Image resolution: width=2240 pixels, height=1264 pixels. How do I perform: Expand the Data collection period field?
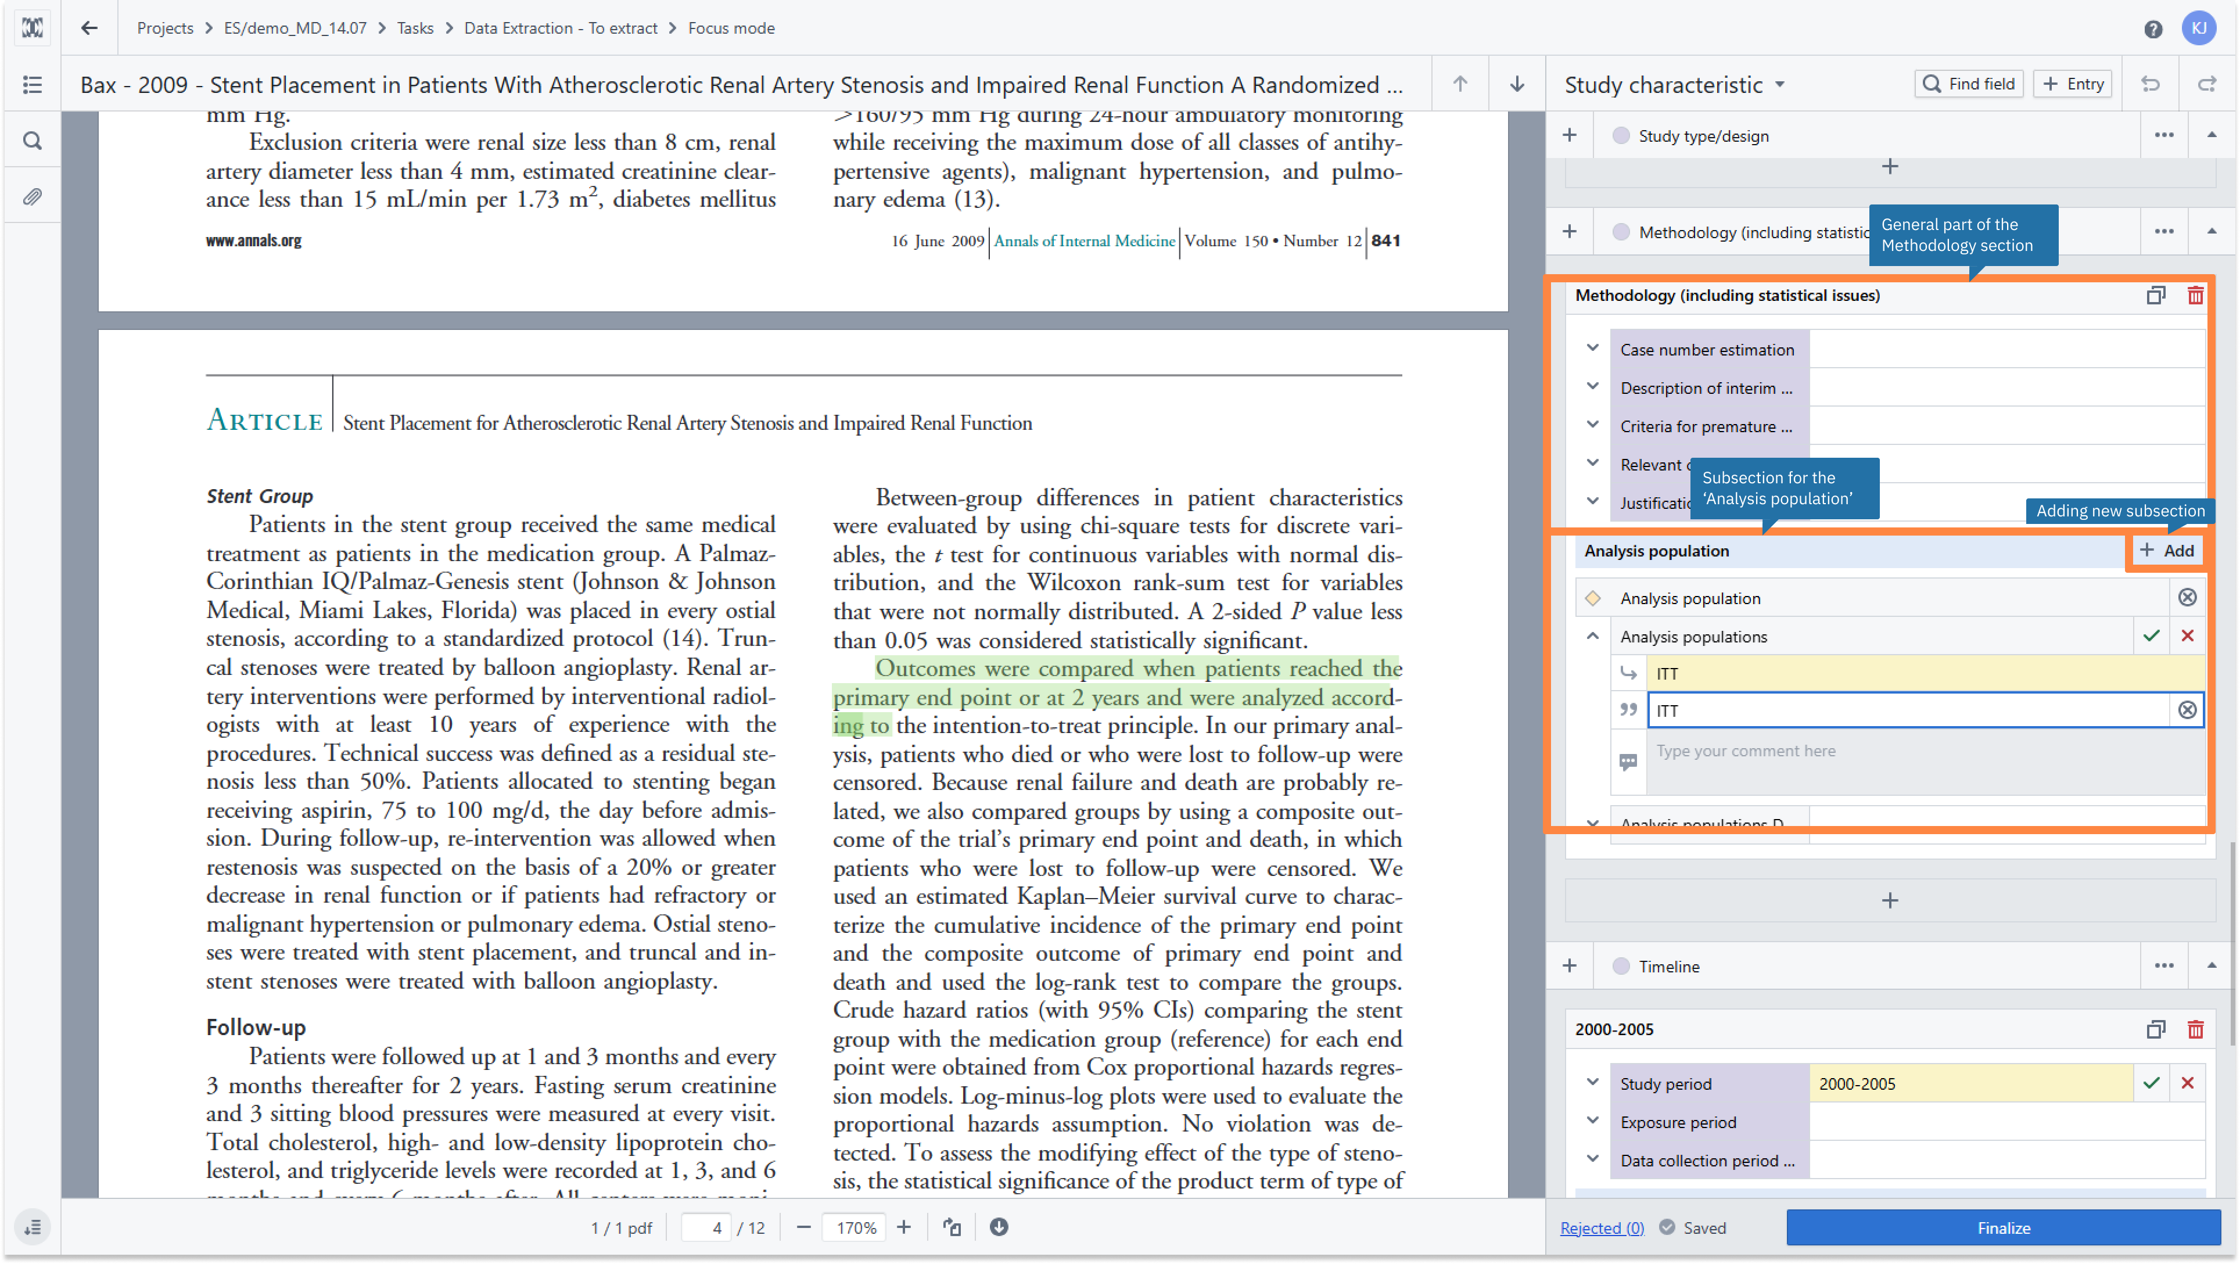[x=1593, y=1159]
